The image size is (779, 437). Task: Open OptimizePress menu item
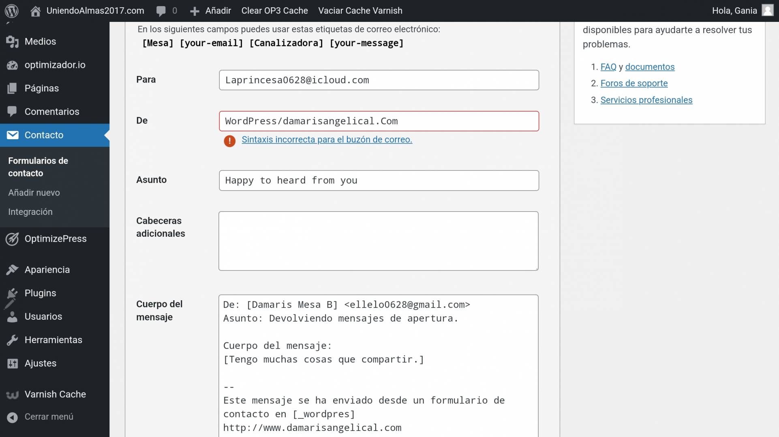(55, 239)
